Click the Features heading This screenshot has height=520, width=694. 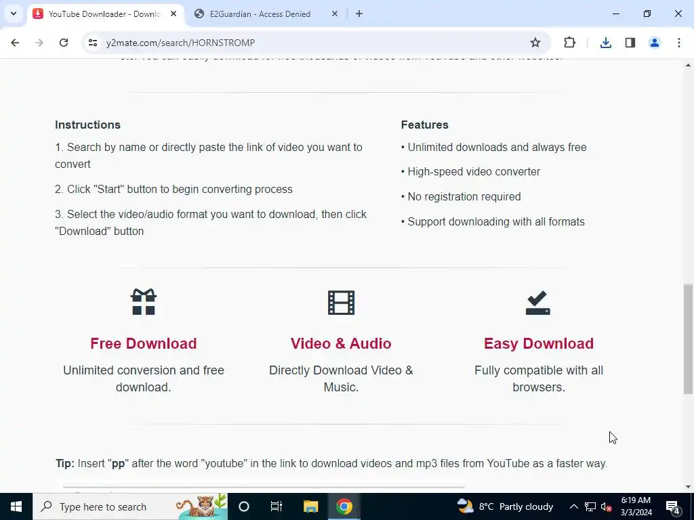pyautogui.click(x=424, y=125)
